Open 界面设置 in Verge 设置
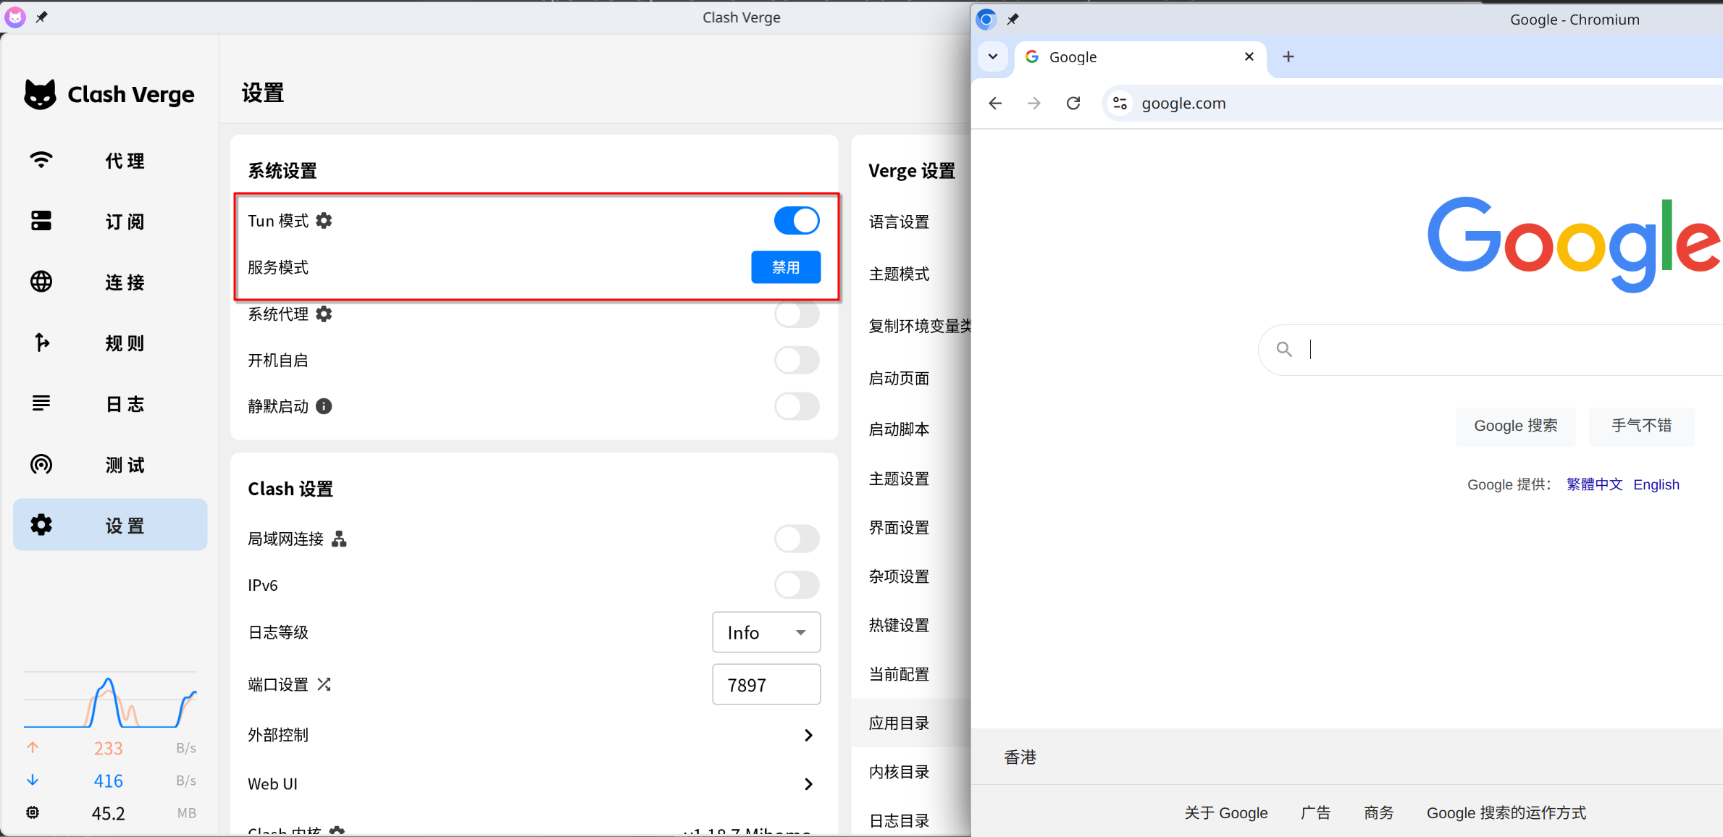Viewport: 1723px width, 837px height. coord(899,528)
